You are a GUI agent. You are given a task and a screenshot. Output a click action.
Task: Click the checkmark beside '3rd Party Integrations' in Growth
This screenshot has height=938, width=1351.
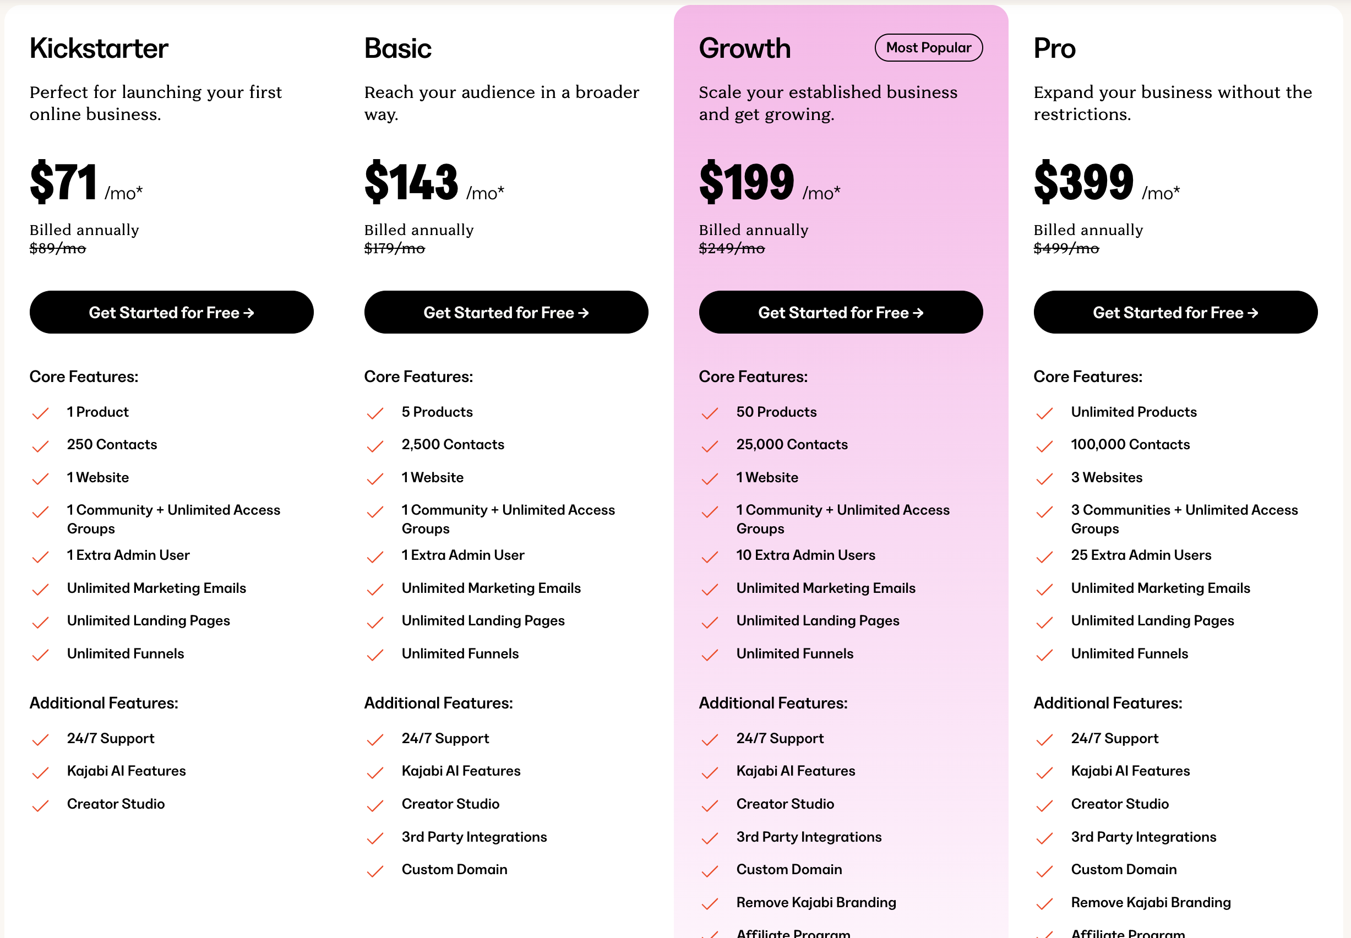[x=711, y=839]
